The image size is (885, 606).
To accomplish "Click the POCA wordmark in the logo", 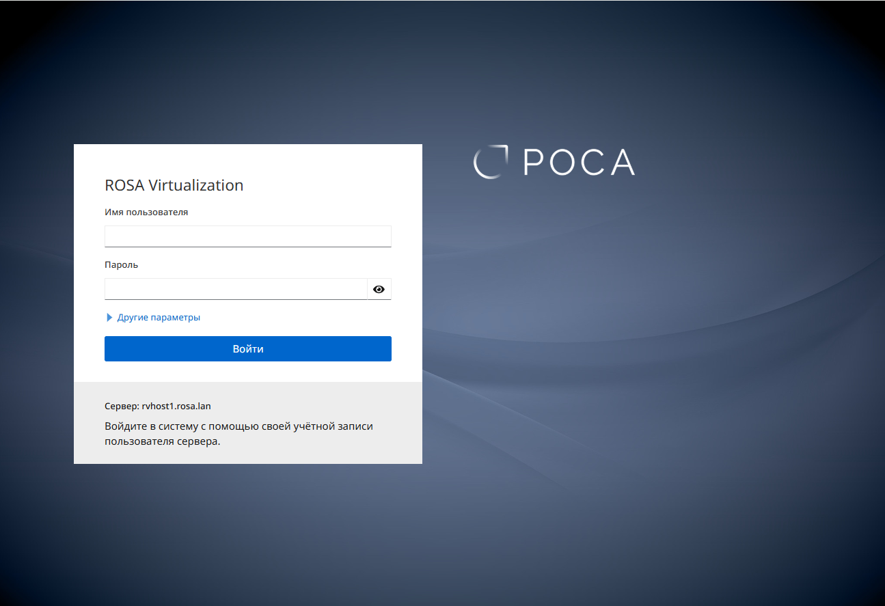I will pyautogui.click(x=580, y=163).
